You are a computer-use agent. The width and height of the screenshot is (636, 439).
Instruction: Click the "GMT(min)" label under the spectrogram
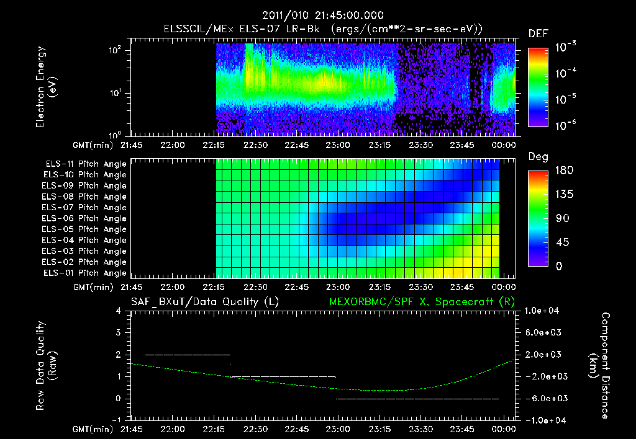pos(93,145)
